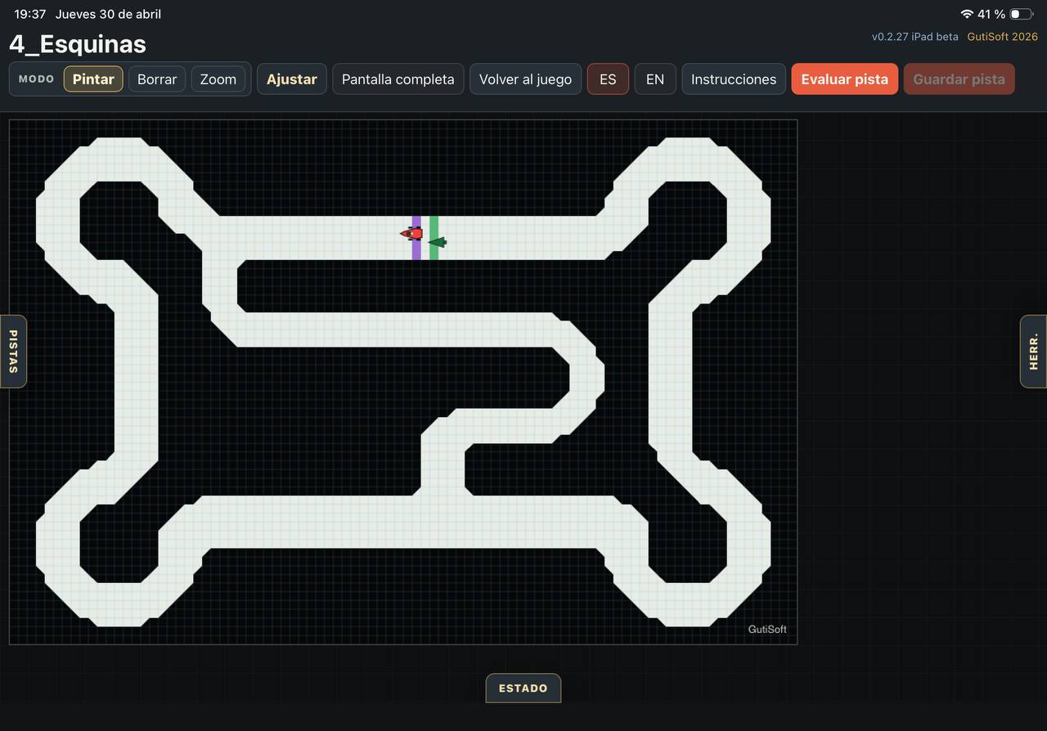
Task: Expand the PISTAS side panel
Action: pos(13,352)
